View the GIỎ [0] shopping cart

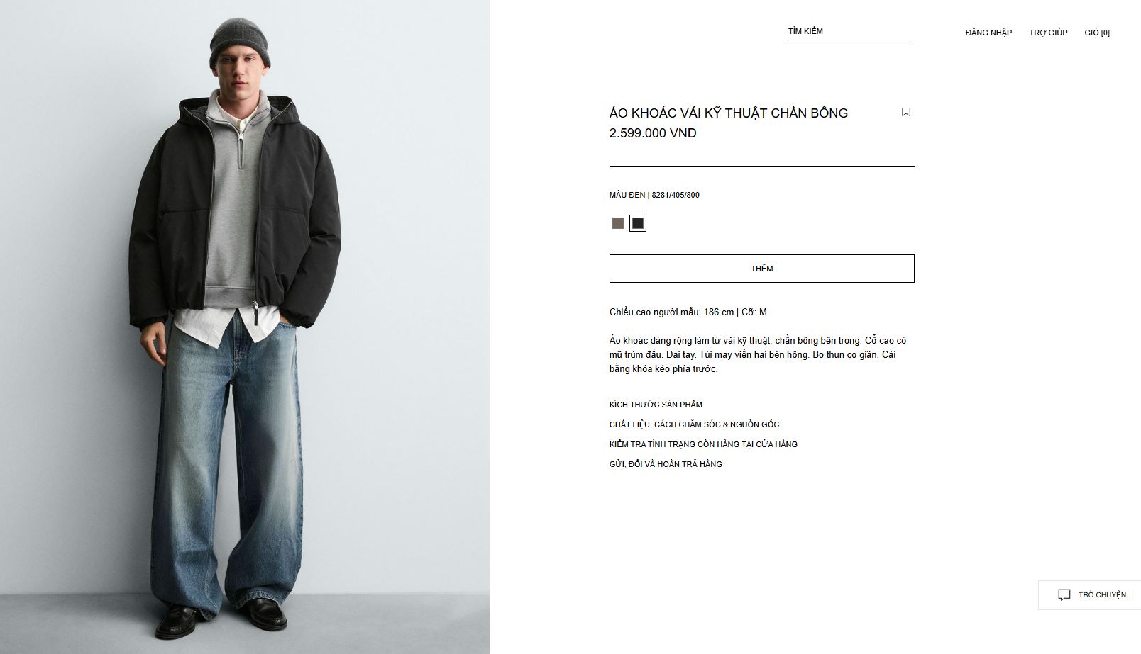(1097, 33)
